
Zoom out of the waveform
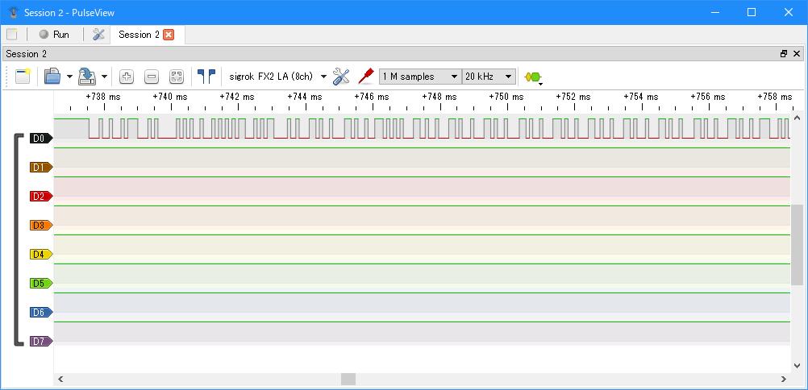click(152, 77)
